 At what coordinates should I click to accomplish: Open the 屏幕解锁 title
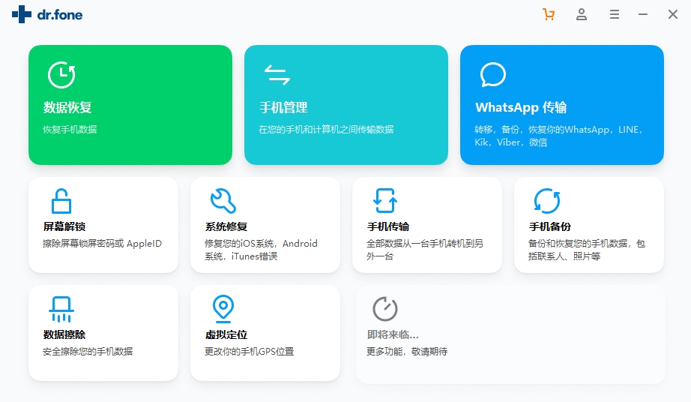coord(64,226)
